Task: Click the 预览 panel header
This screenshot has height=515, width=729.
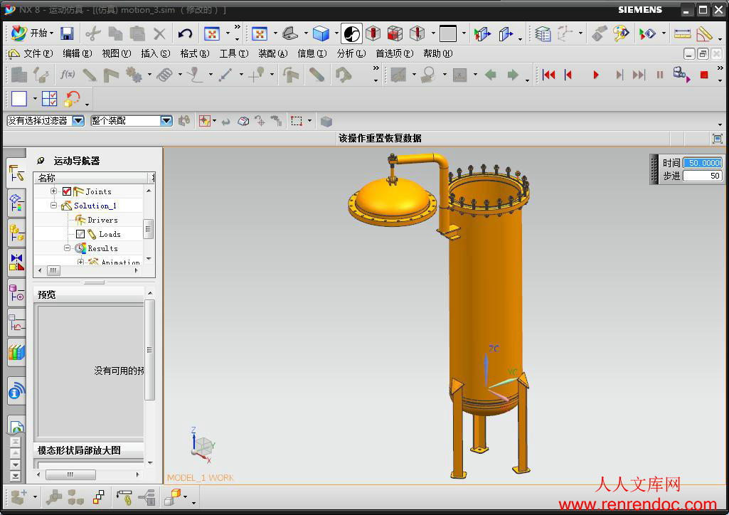Action: click(90, 294)
